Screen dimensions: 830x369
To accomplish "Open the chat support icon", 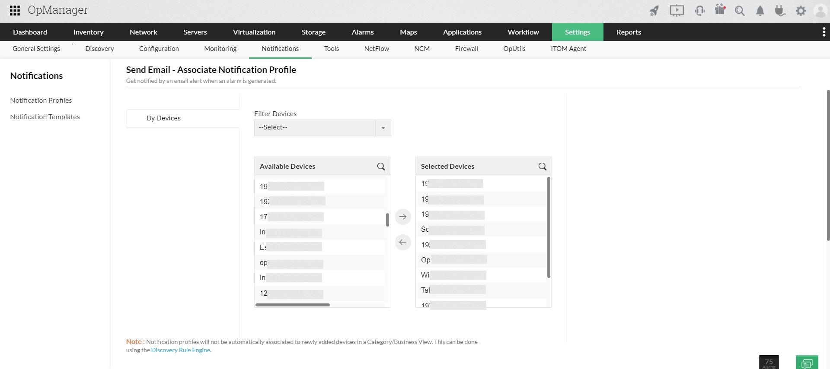I will [x=807, y=363].
